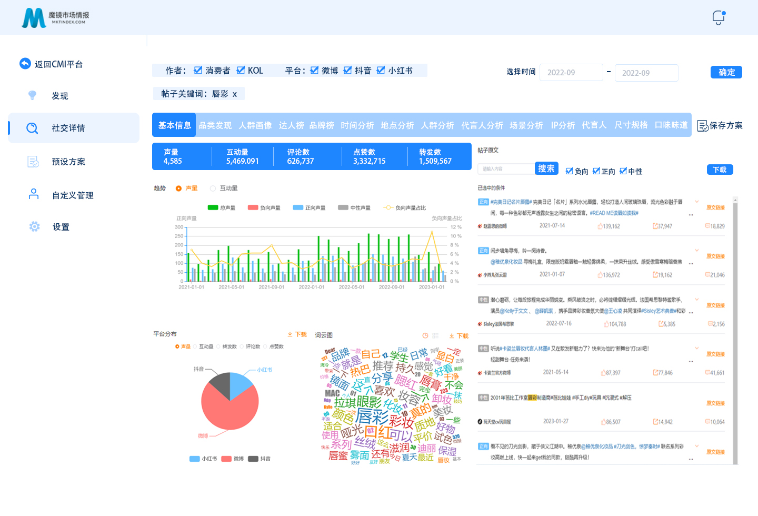Switch to the 人群画像 tab

click(x=255, y=125)
